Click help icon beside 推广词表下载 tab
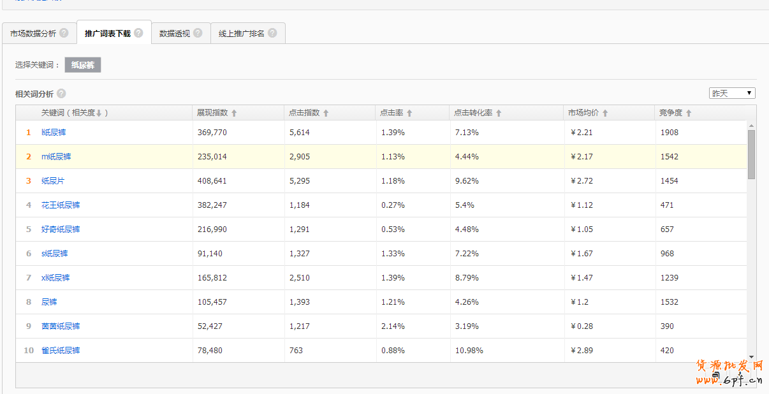 (x=138, y=33)
